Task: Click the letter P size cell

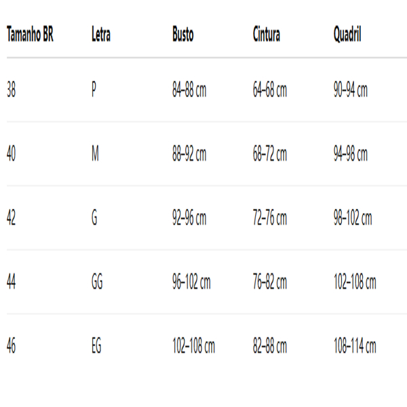Action: coord(94,90)
